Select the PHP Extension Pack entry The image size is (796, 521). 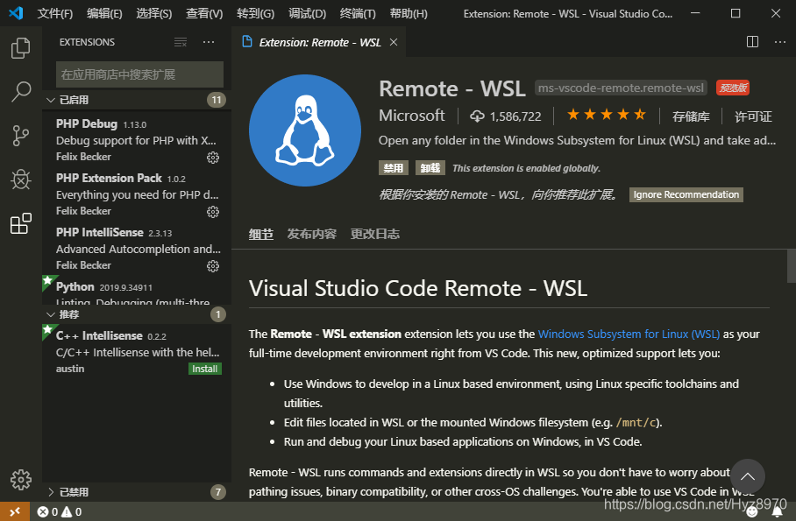[137, 194]
